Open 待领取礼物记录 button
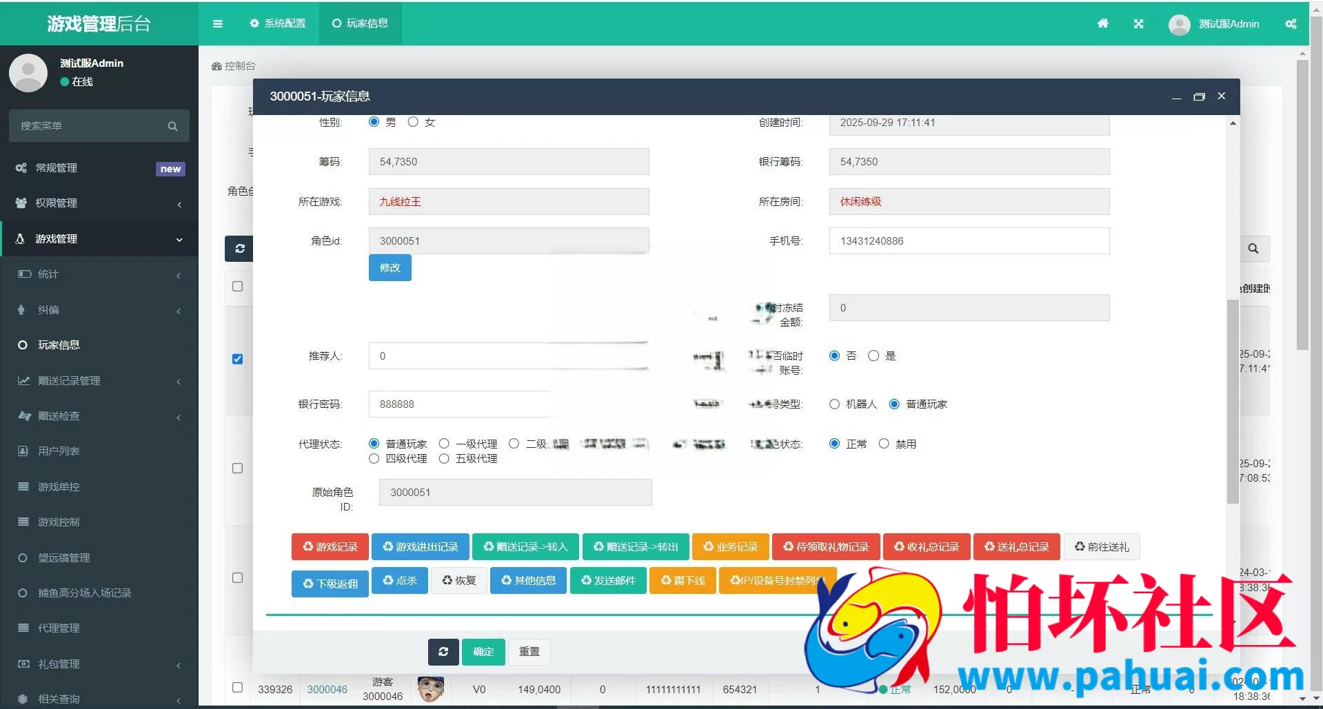The image size is (1323, 709). click(x=826, y=546)
